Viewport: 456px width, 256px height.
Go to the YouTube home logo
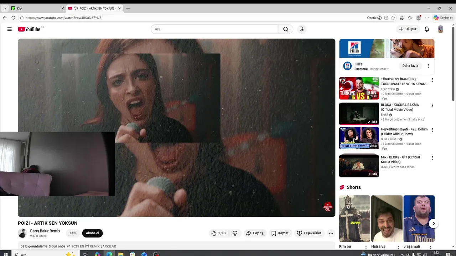point(29,29)
